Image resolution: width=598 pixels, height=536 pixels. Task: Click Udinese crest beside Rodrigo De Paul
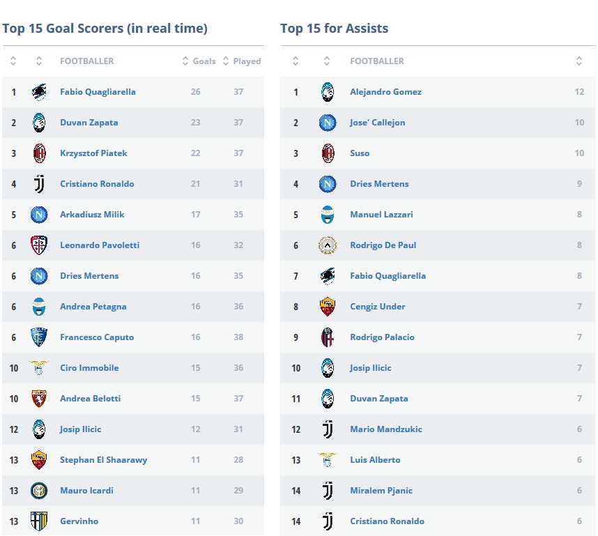pyautogui.click(x=327, y=245)
